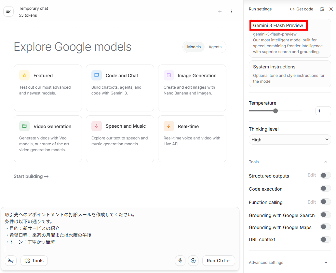Collapse the Tools section chevron
Image resolution: width=336 pixels, height=273 pixels.
(326, 162)
